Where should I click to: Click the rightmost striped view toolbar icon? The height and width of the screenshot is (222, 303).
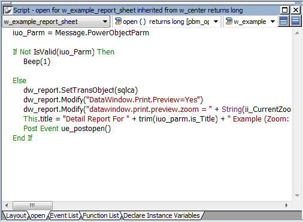[295, 21]
